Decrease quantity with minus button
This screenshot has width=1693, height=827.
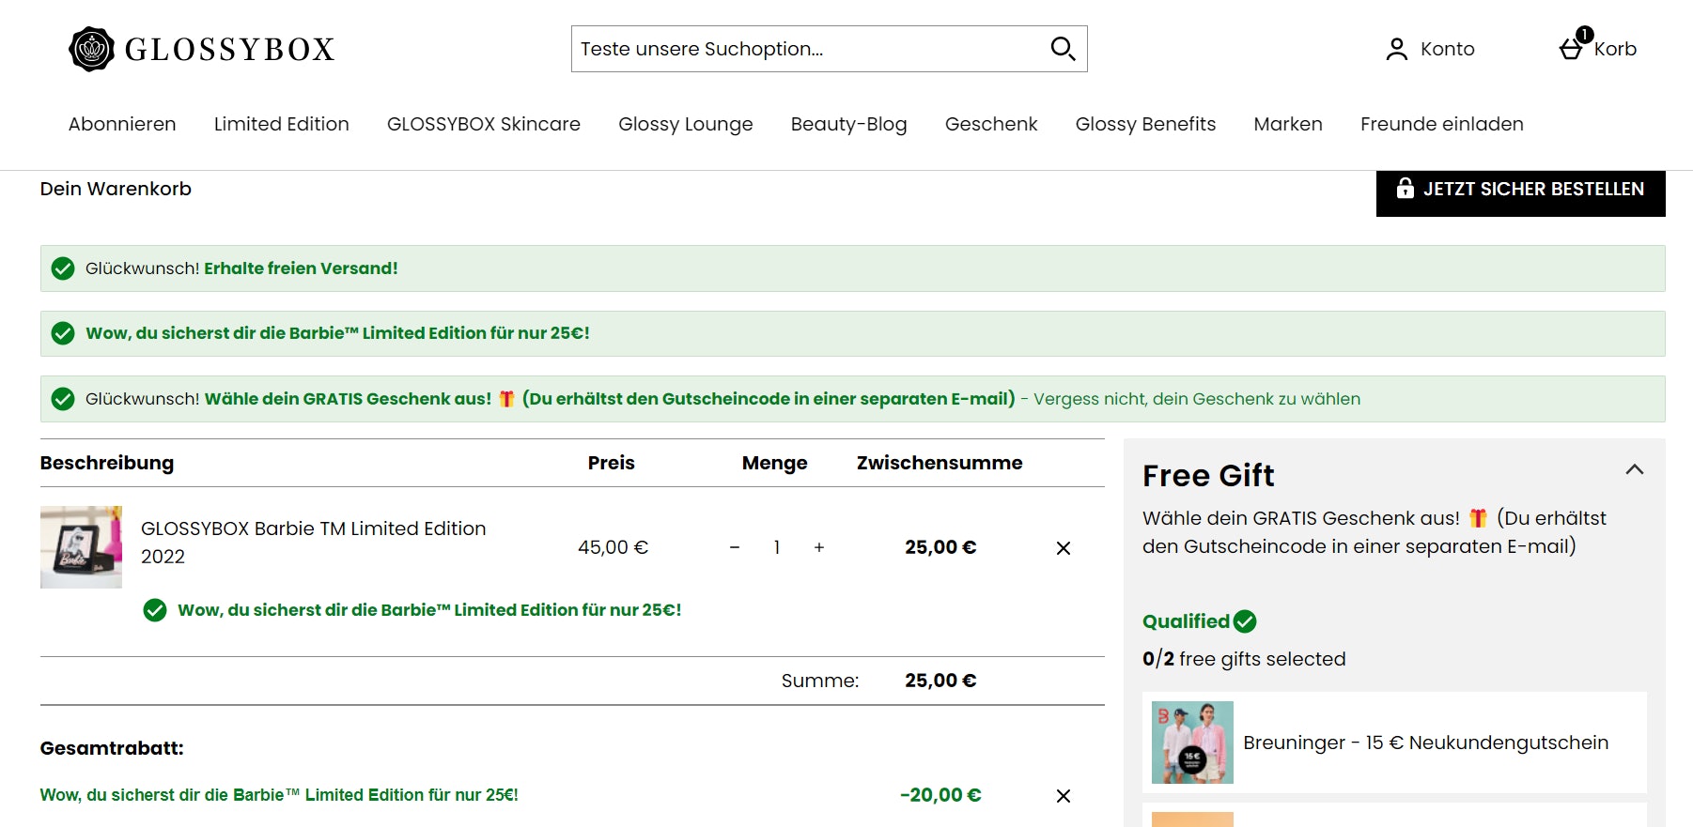[735, 547]
